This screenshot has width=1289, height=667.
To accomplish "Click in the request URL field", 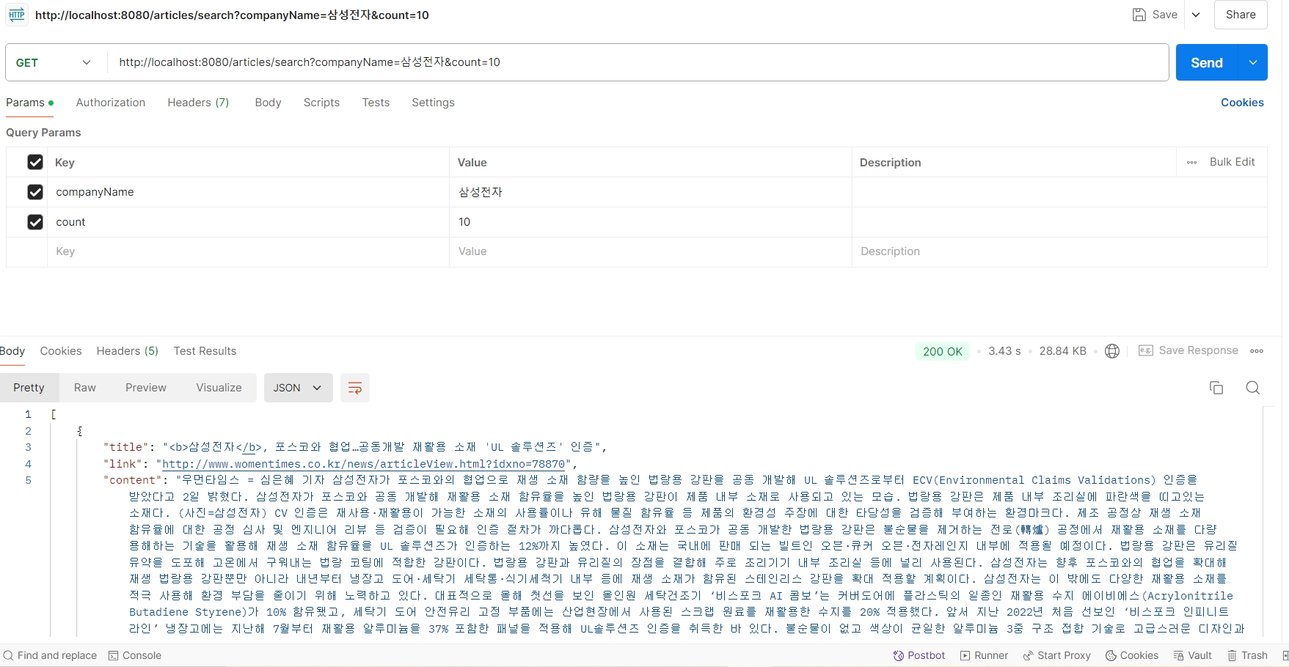I will [638, 62].
